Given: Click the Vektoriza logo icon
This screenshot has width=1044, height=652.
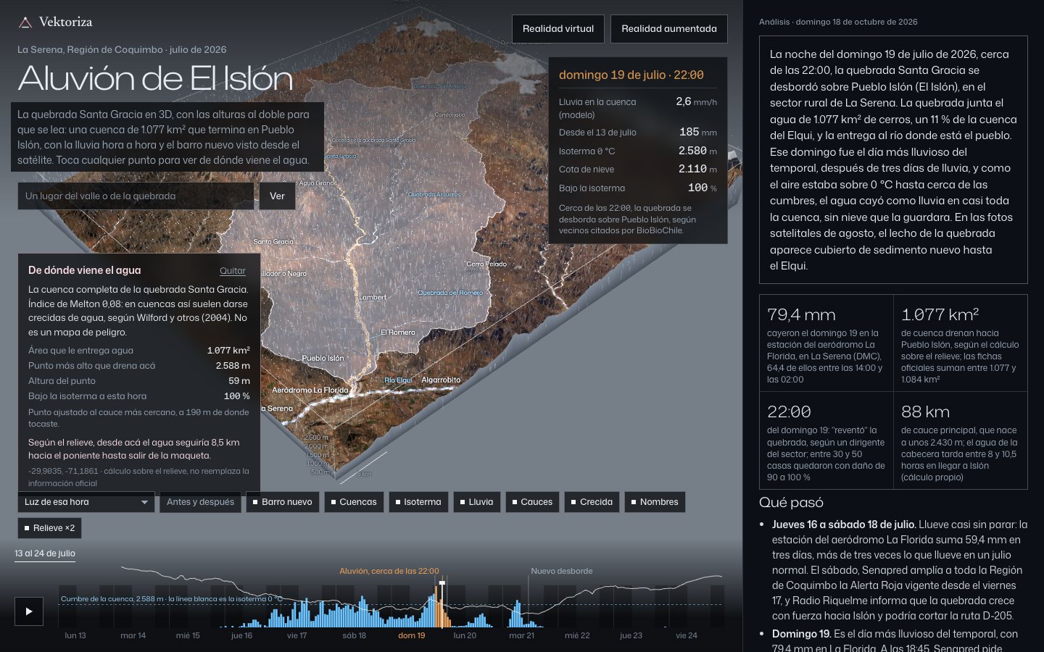Looking at the screenshot, I should (25, 22).
